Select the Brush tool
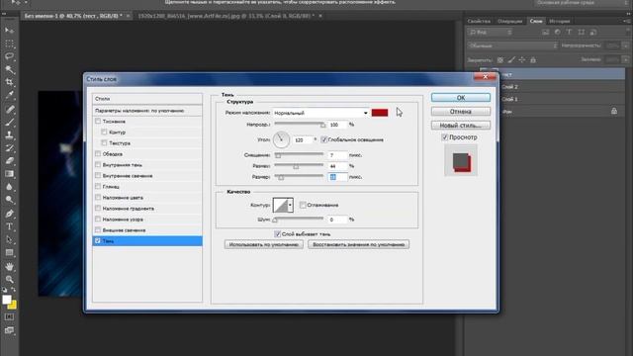This screenshot has height=356, width=633. (9, 122)
